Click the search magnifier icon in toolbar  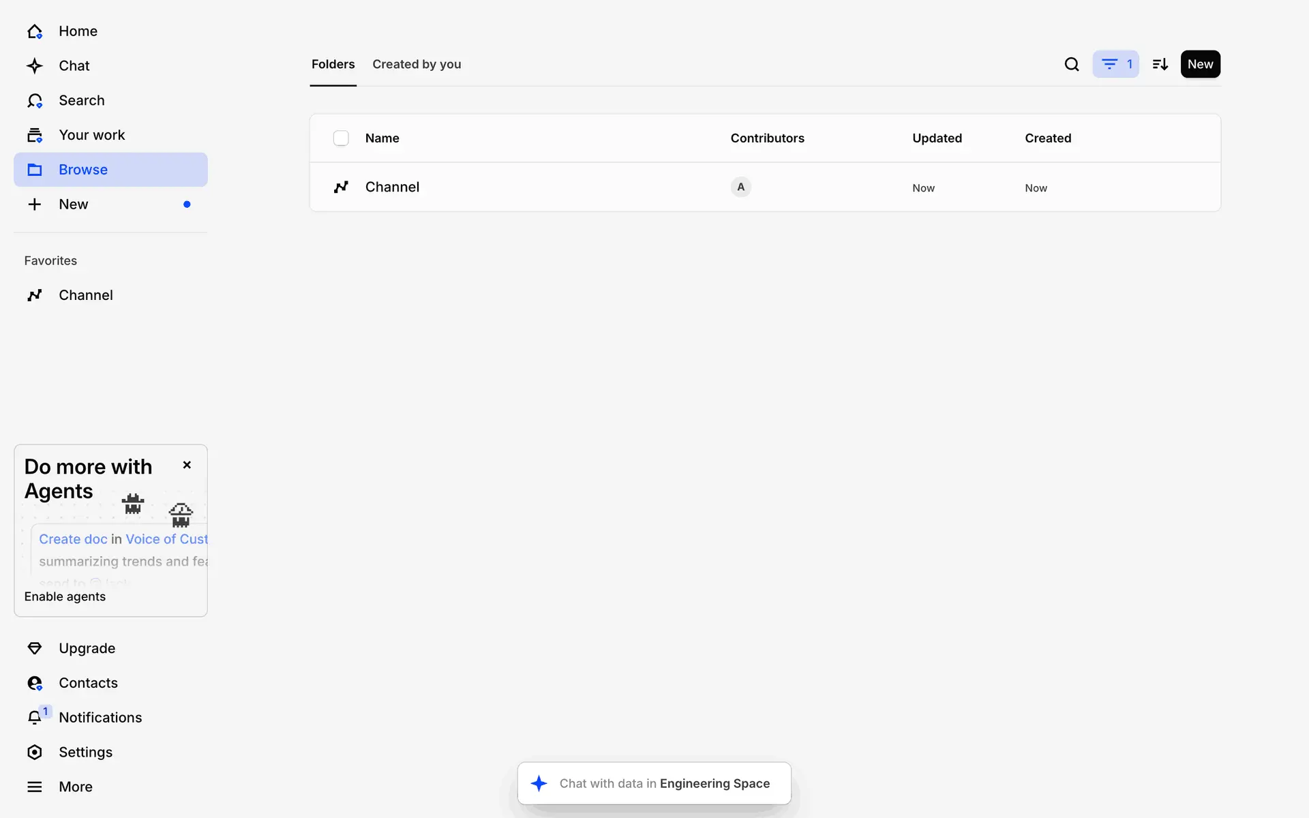coord(1072,64)
